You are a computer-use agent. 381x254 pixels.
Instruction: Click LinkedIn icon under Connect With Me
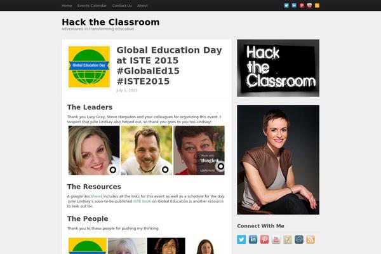[x=253, y=239]
